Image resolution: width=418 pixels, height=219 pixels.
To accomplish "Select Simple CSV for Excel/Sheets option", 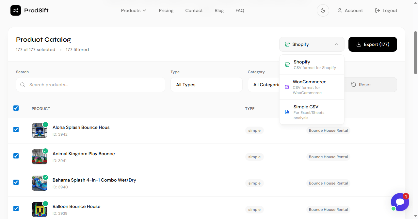I will [312, 112].
